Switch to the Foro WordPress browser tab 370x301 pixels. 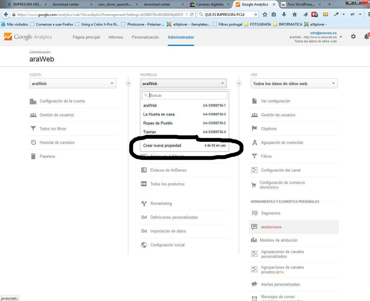(301, 4)
